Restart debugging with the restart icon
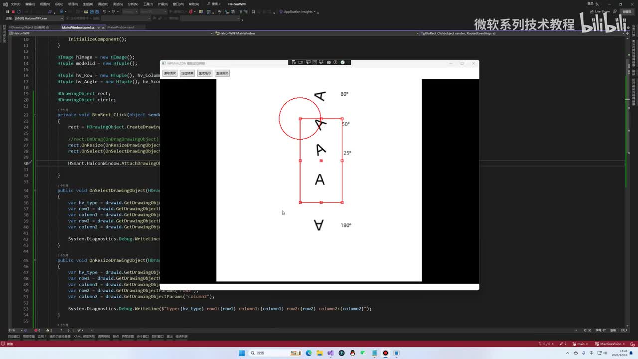Image resolution: width=638 pixels, height=359 pixels. [x=18, y=11]
